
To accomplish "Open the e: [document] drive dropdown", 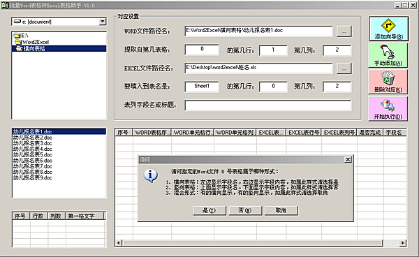I will click(103, 22).
